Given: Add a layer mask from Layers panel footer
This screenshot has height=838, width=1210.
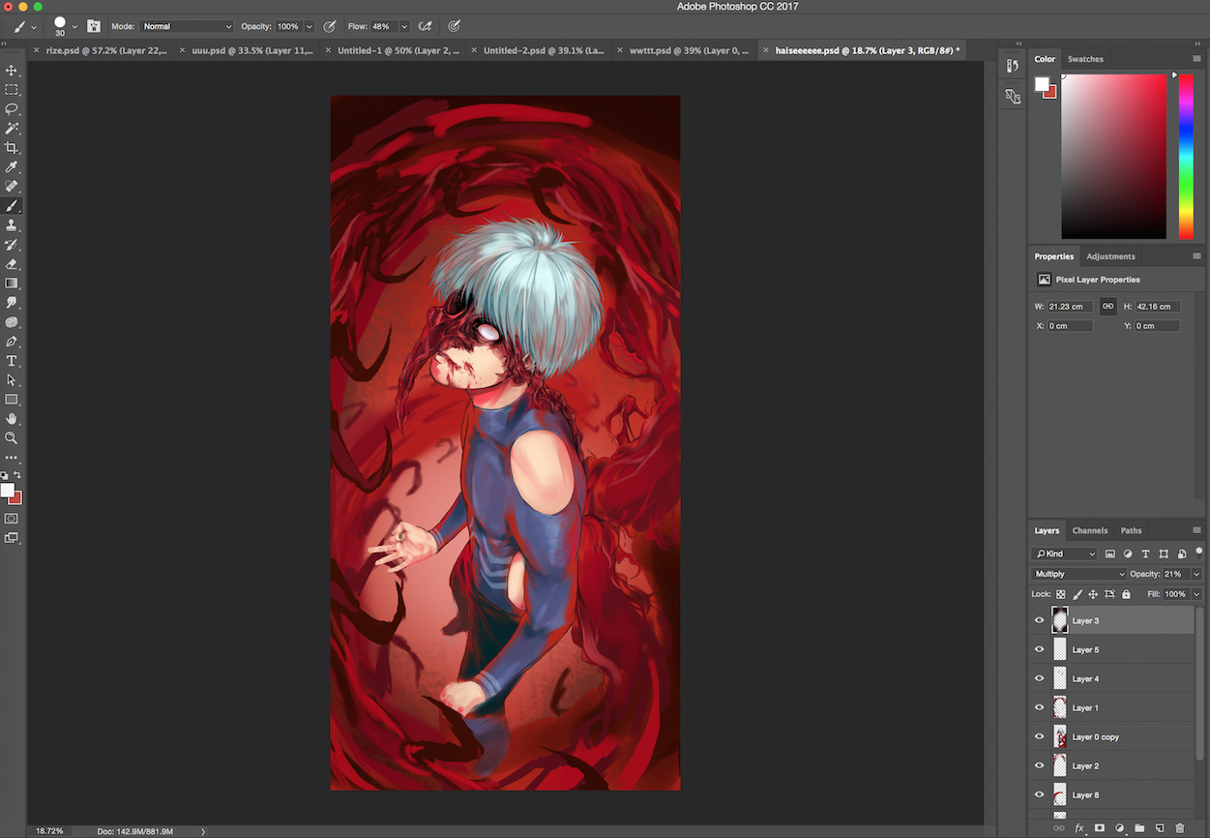Looking at the screenshot, I should click(x=1100, y=828).
